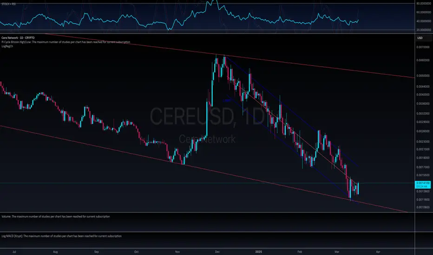Click the Jul label on the time axis
The width and height of the screenshot is (433, 255).
pos(14,252)
